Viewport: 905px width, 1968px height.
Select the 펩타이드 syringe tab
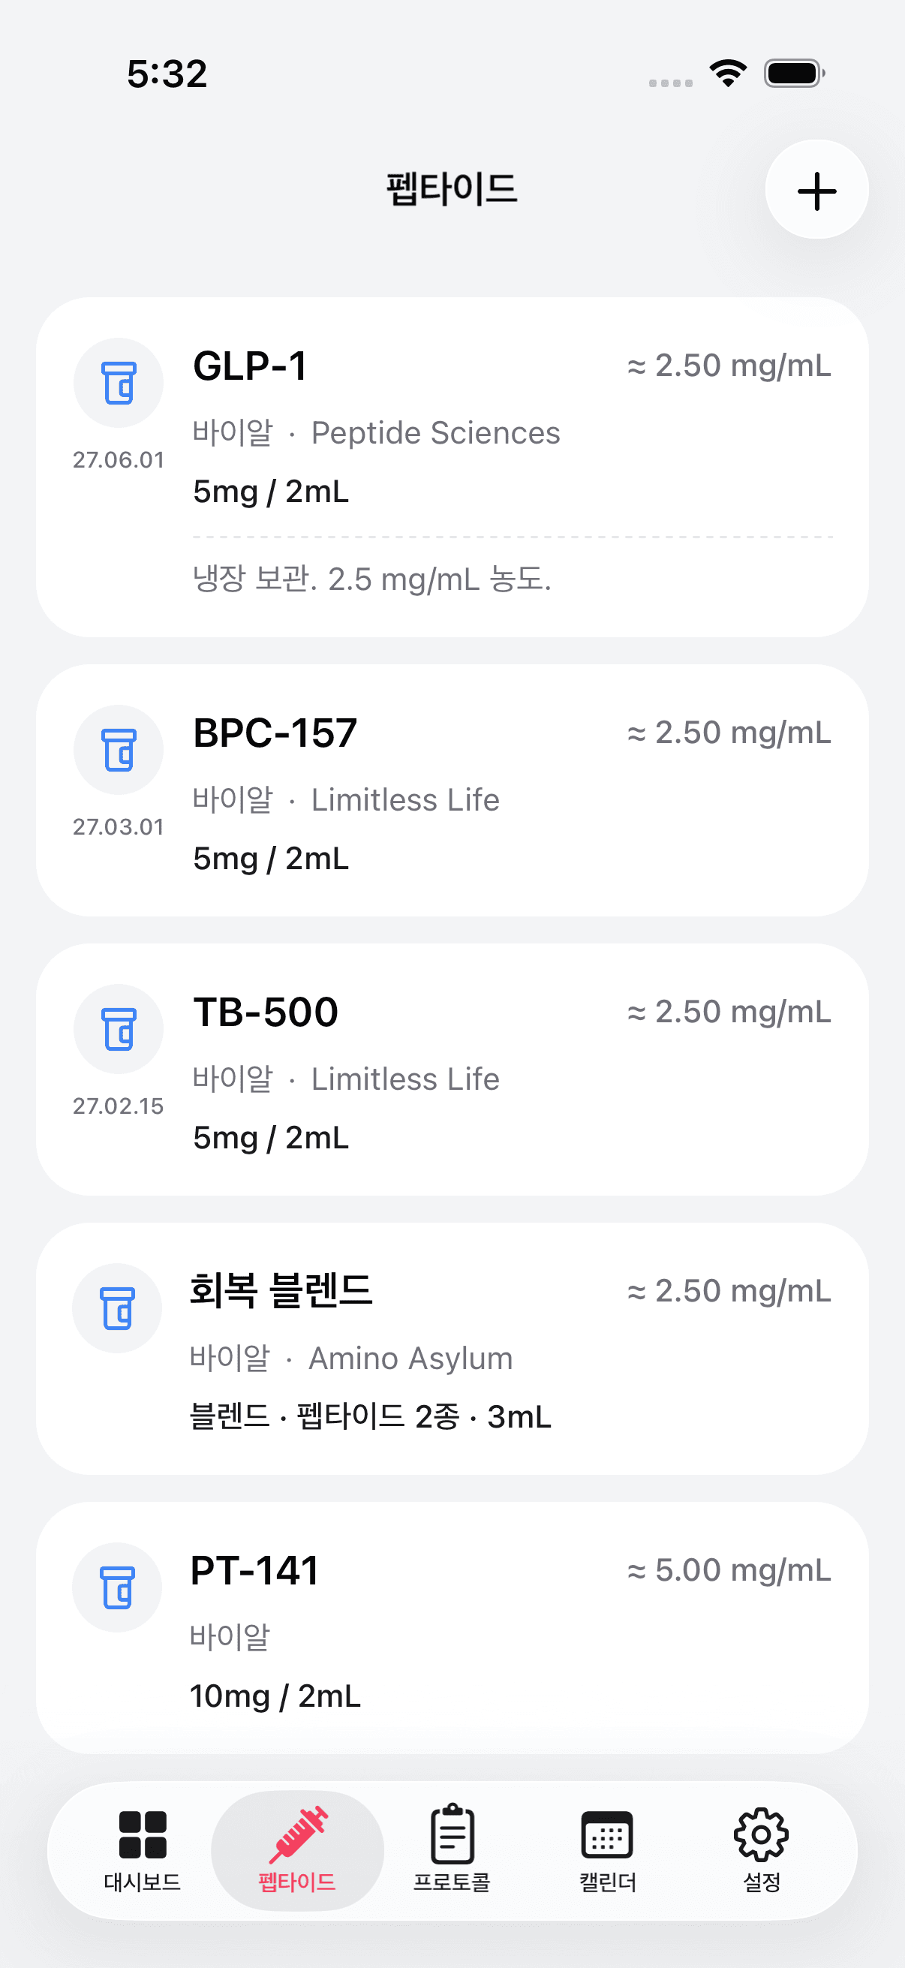click(297, 1849)
